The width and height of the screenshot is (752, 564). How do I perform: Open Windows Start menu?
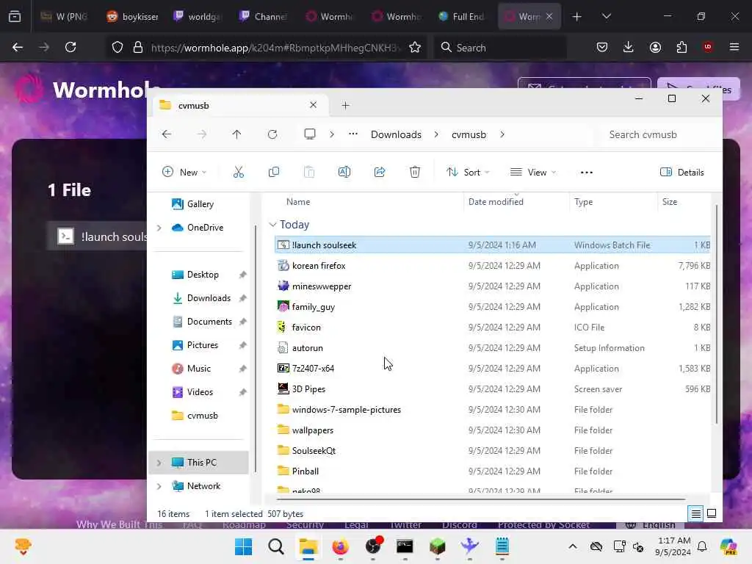tap(244, 546)
